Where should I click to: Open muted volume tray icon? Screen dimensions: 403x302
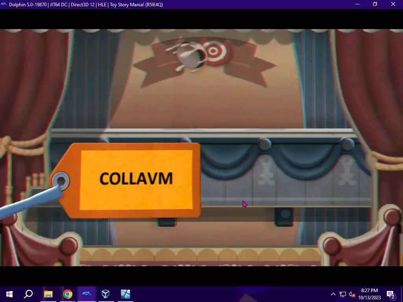click(352, 294)
